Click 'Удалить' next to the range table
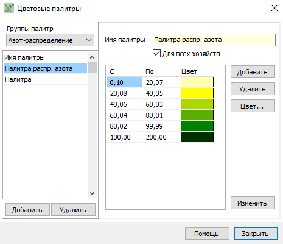 (253, 89)
